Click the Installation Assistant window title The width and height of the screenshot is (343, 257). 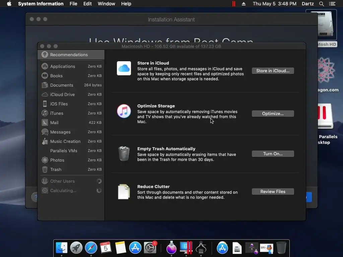click(171, 19)
